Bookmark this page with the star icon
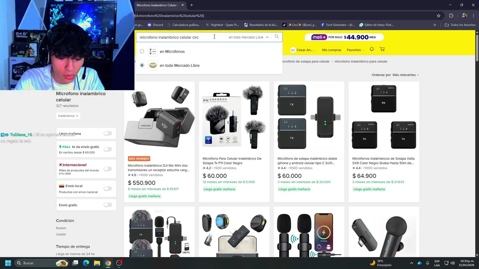The height and width of the screenshot is (269, 479). point(439,16)
